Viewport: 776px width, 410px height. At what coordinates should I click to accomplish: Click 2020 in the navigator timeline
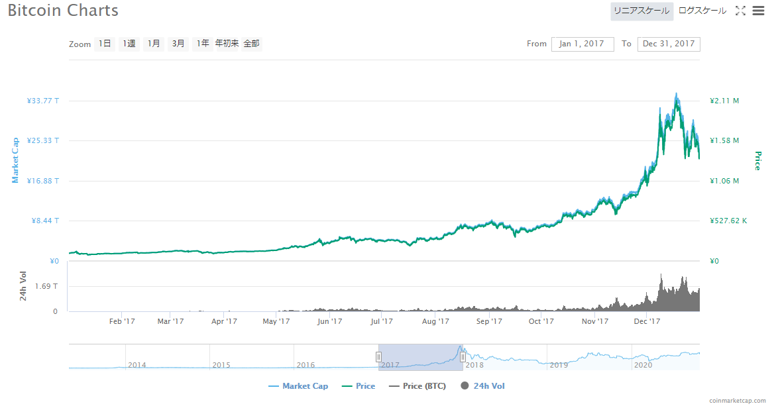(643, 365)
